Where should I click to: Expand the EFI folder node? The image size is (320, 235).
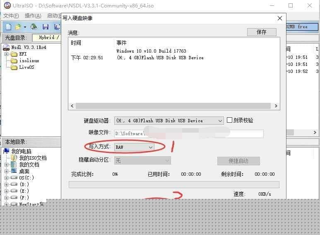click(7, 54)
